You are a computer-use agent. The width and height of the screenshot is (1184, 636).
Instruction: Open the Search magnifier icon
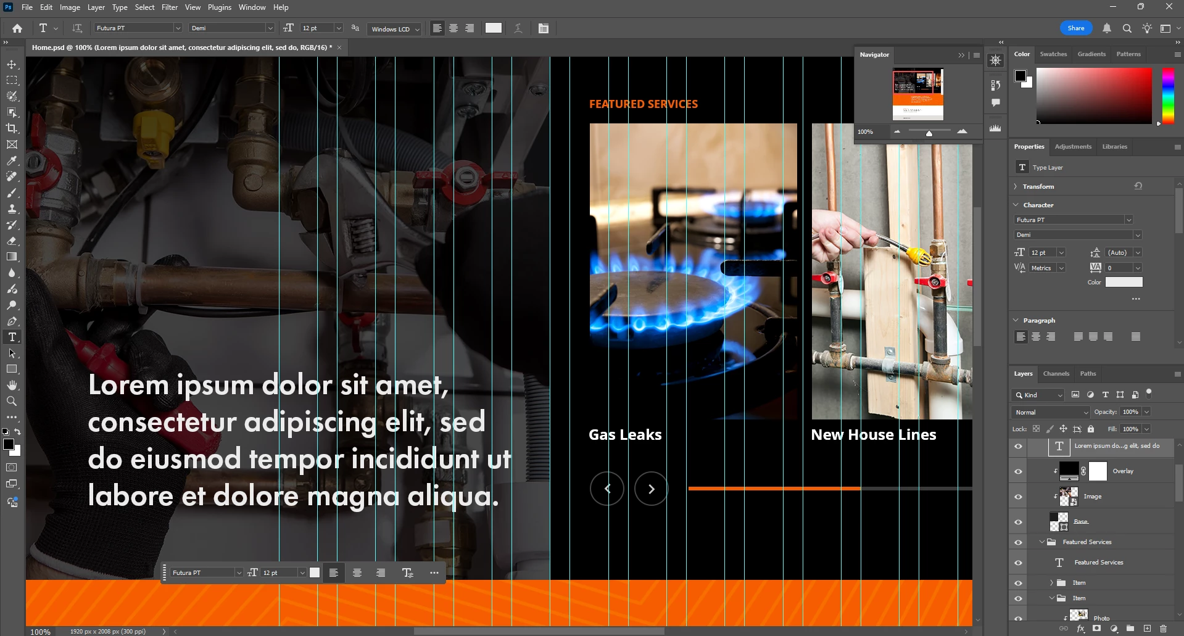point(1127,28)
